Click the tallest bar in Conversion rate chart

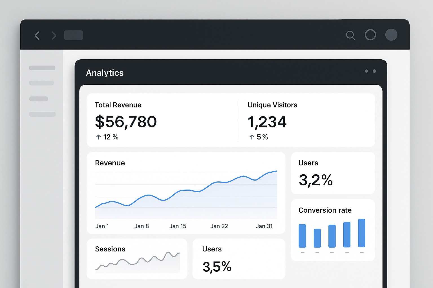(361, 233)
